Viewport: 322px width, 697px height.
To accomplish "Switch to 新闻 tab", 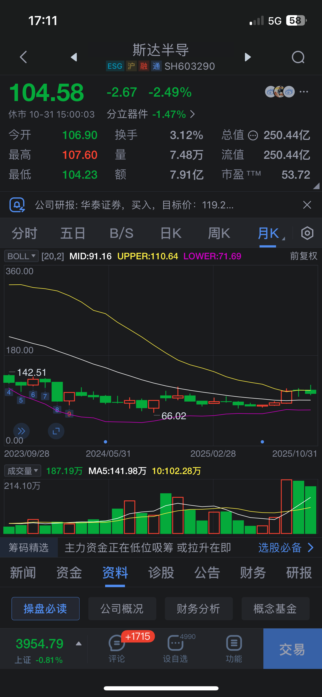I will 23,573.
